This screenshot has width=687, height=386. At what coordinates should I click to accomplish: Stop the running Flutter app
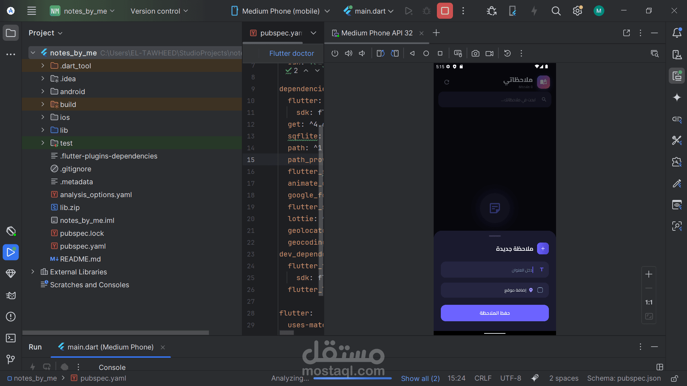tap(444, 11)
